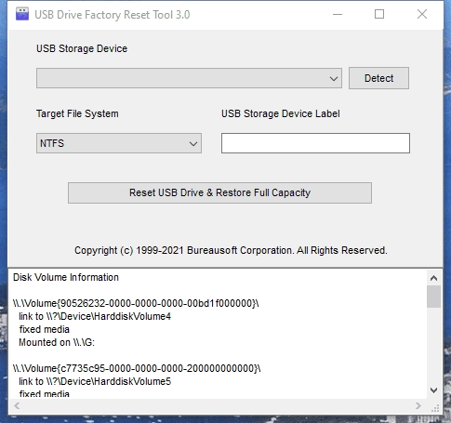Click the window title text
The width and height of the screenshot is (451, 423).
pos(113,15)
